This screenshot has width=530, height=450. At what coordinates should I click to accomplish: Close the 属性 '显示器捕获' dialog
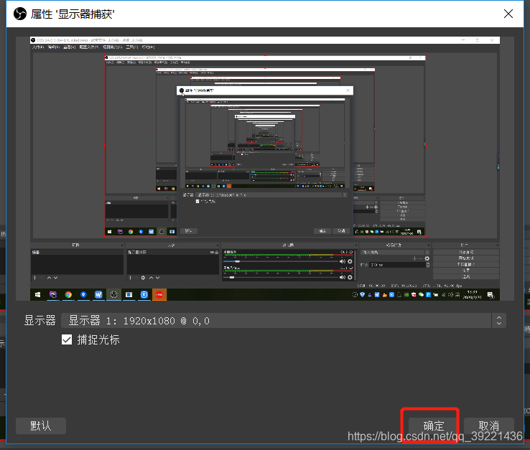pyautogui.click(x=508, y=14)
